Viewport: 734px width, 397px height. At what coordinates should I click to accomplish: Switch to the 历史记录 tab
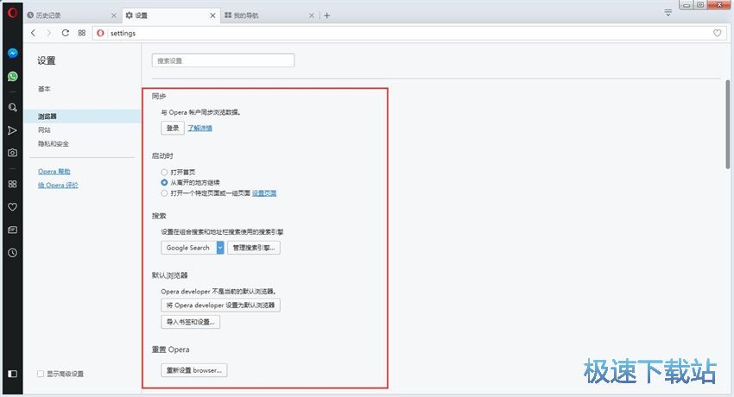(x=72, y=16)
